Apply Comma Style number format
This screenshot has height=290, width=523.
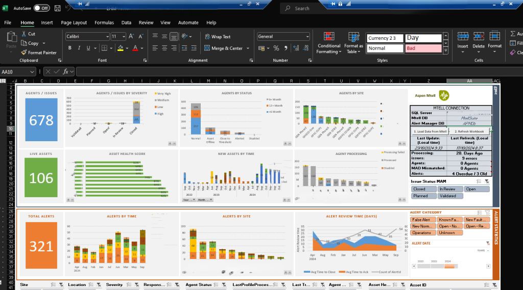pos(286,48)
